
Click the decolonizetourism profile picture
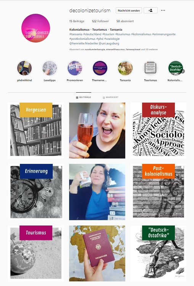tap(36, 28)
